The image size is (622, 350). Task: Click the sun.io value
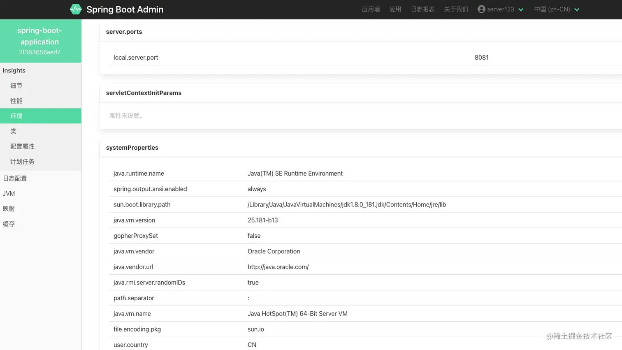tap(256, 330)
